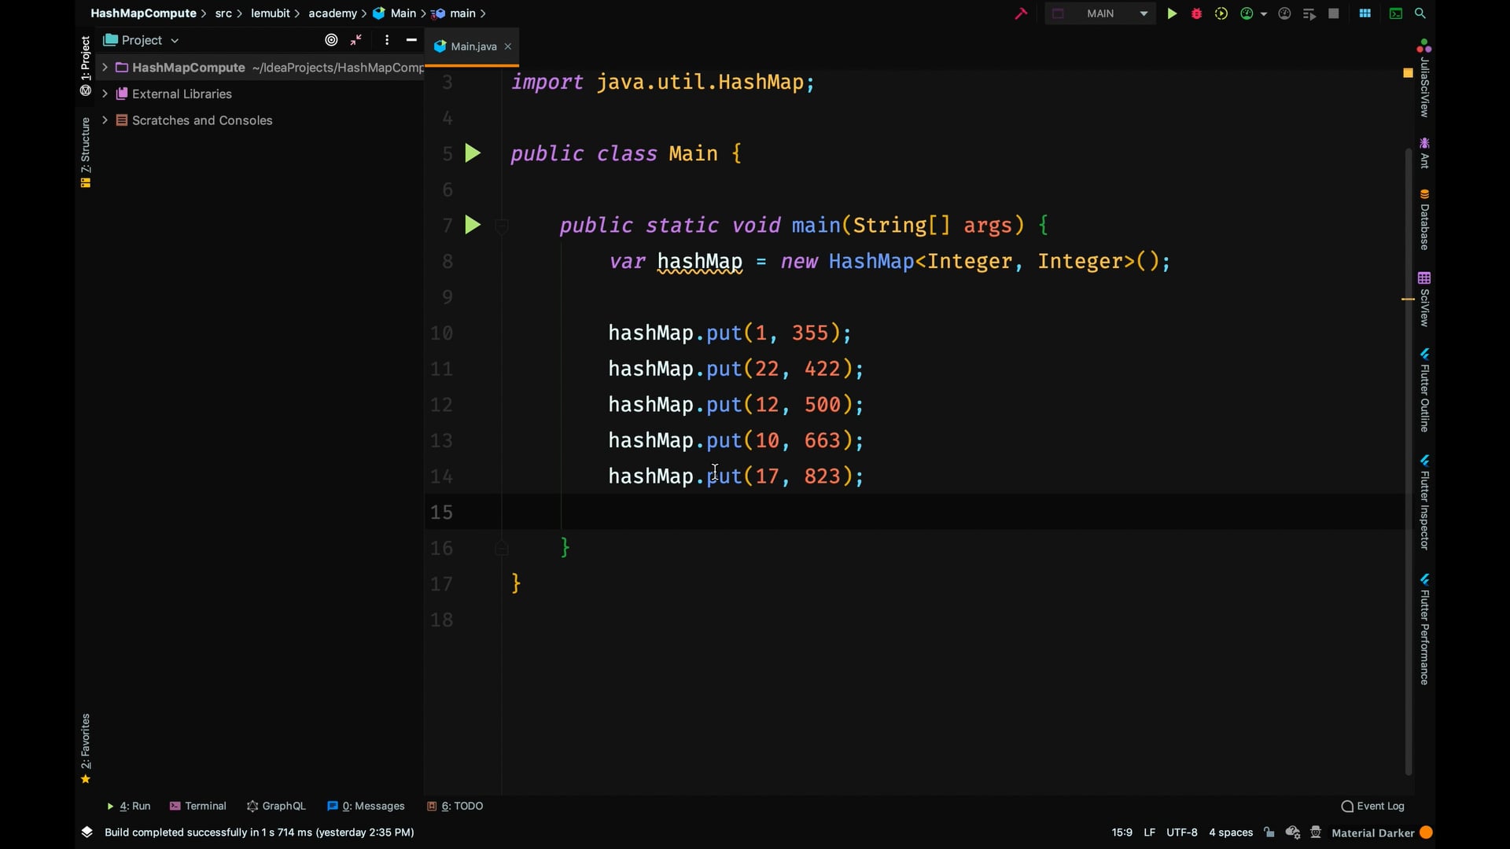Open the JuliaSciView side panel
1510x849 pixels.
coord(1424,79)
